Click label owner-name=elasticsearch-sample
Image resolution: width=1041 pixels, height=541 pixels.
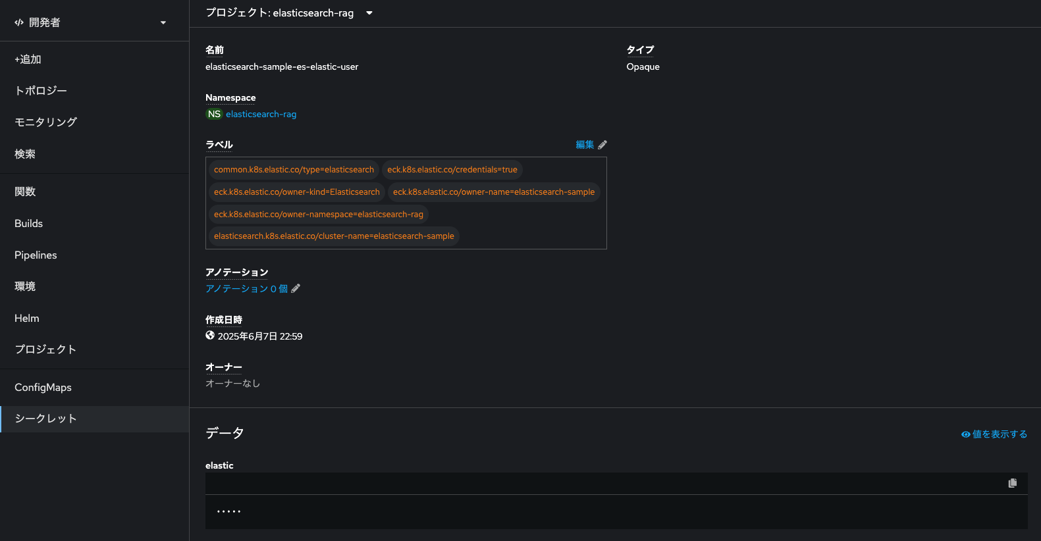coord(494,192)
